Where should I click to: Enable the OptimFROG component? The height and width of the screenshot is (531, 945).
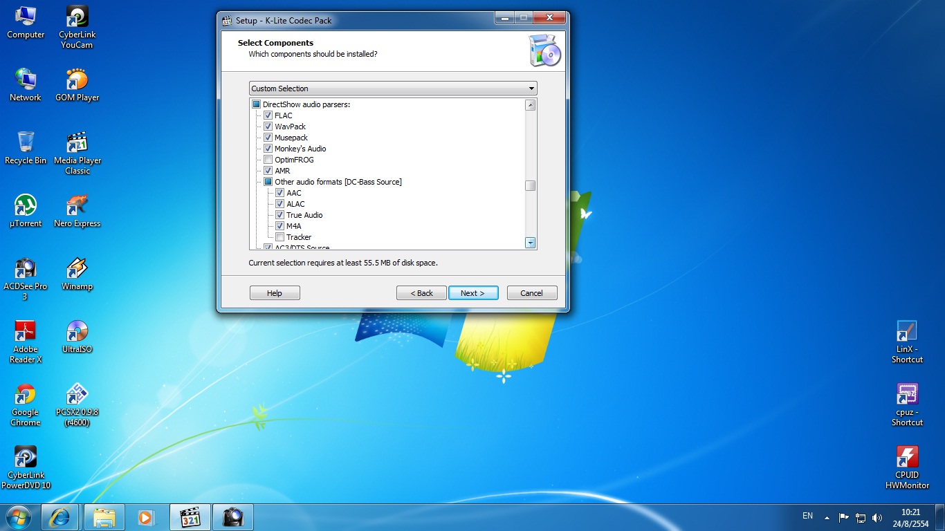[268, 160]
